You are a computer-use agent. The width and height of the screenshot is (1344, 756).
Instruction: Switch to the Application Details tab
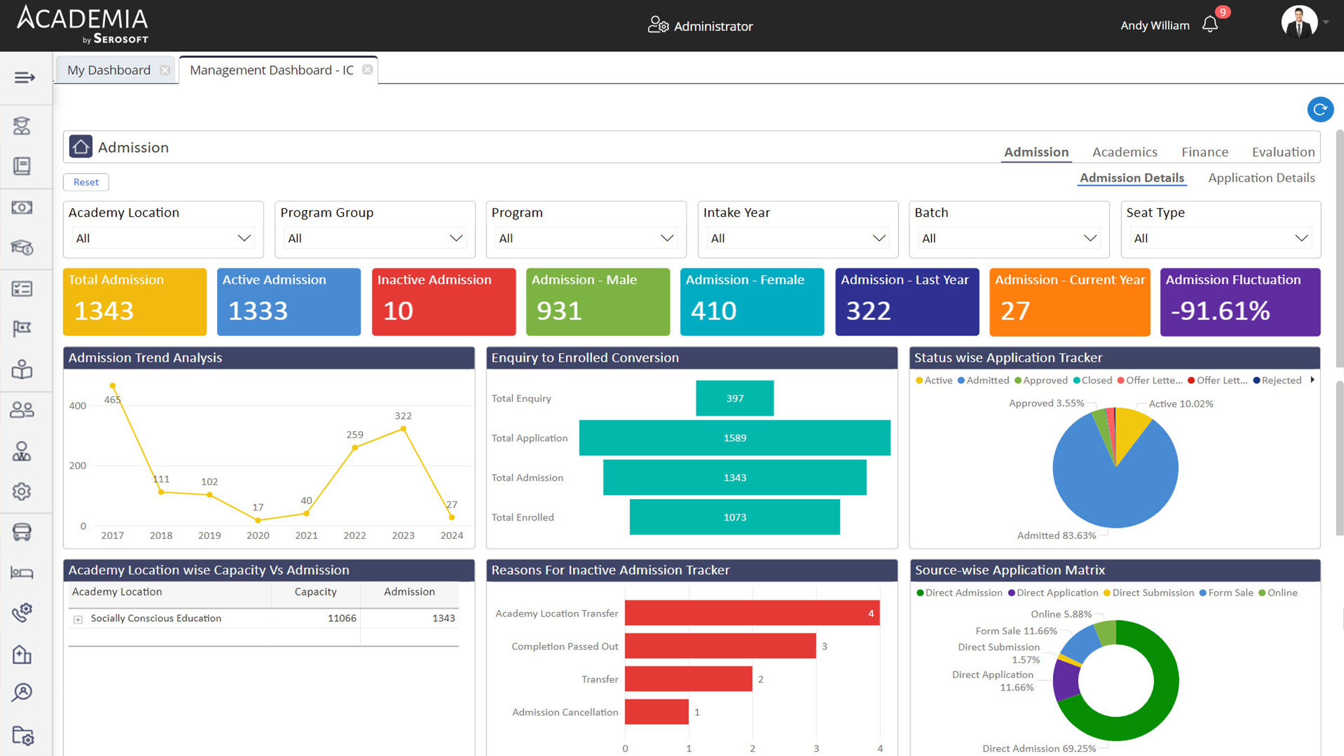pyautogui.click(x=1261, y=178)
